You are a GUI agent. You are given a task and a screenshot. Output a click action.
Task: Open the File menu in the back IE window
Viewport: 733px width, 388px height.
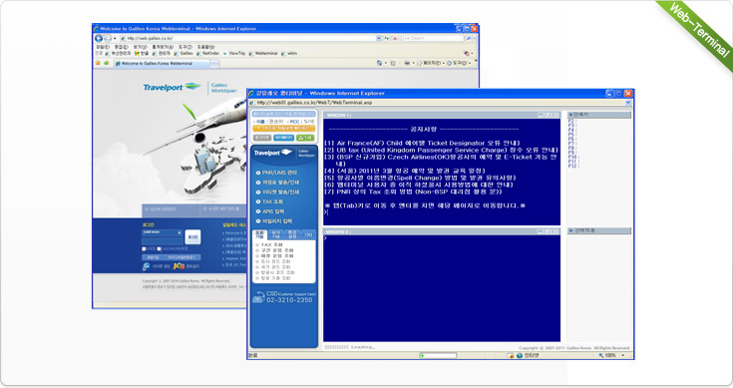[103, 47]
